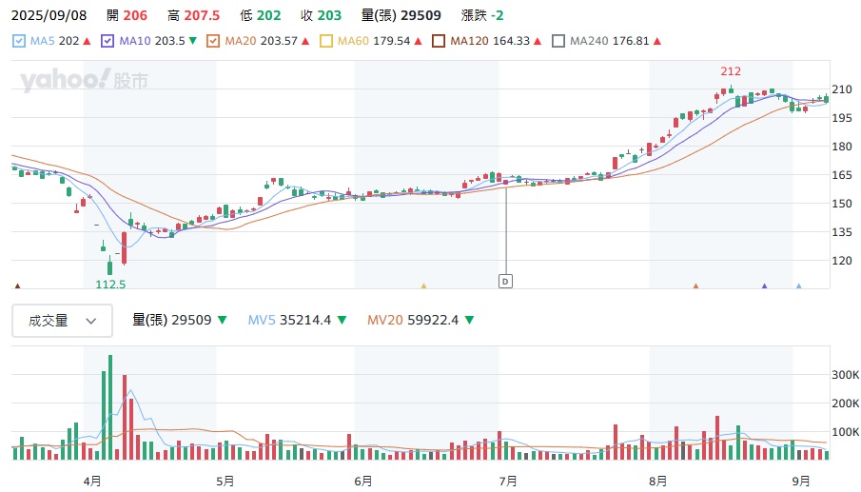
Task: Click the light blue triangle marker near September
Action: (x=798, y=285)
